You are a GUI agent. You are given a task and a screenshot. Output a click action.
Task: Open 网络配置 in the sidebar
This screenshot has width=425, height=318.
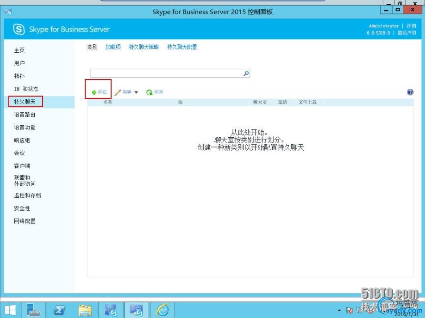[x=25, y=221]
